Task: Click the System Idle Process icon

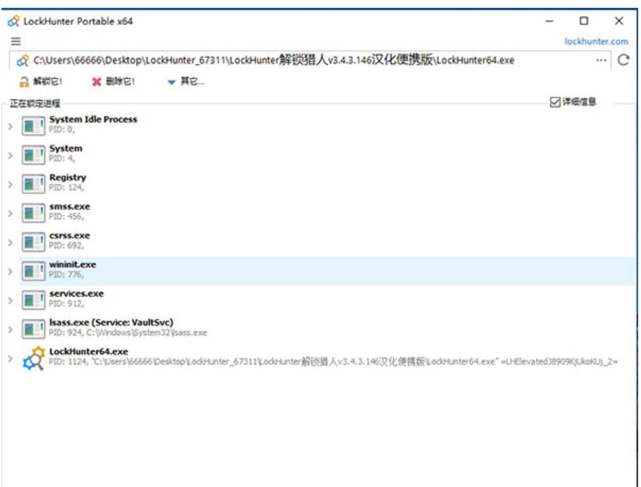Action: pyautogui.click(x=33, y=125)
